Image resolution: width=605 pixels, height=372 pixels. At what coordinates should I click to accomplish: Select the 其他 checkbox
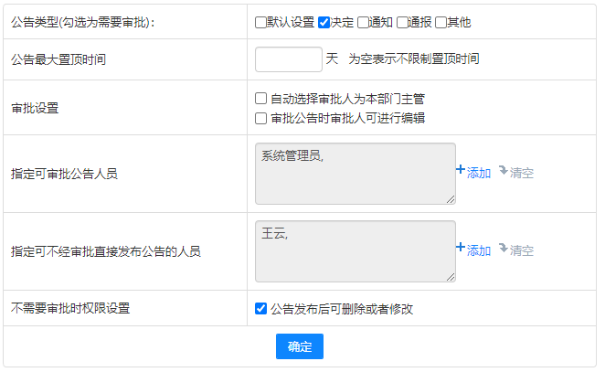[441, 22]
